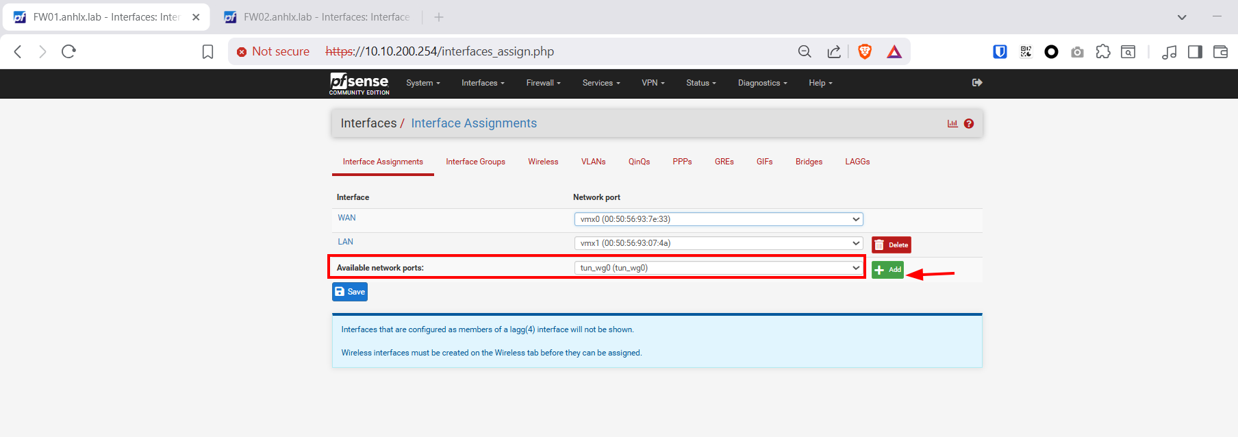Viewport: 1238px width, 437px height.
Task: Click the green Add button
Action: 887,270
